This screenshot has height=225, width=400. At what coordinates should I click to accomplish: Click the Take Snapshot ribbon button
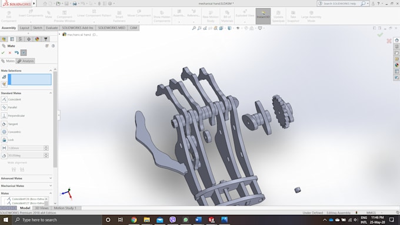click(x=293, y=16)
